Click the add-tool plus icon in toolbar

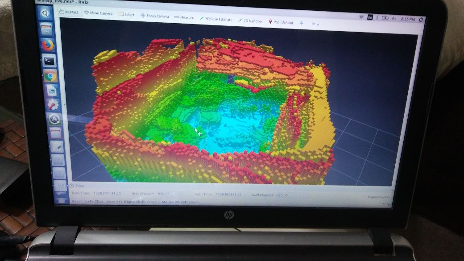301,23
